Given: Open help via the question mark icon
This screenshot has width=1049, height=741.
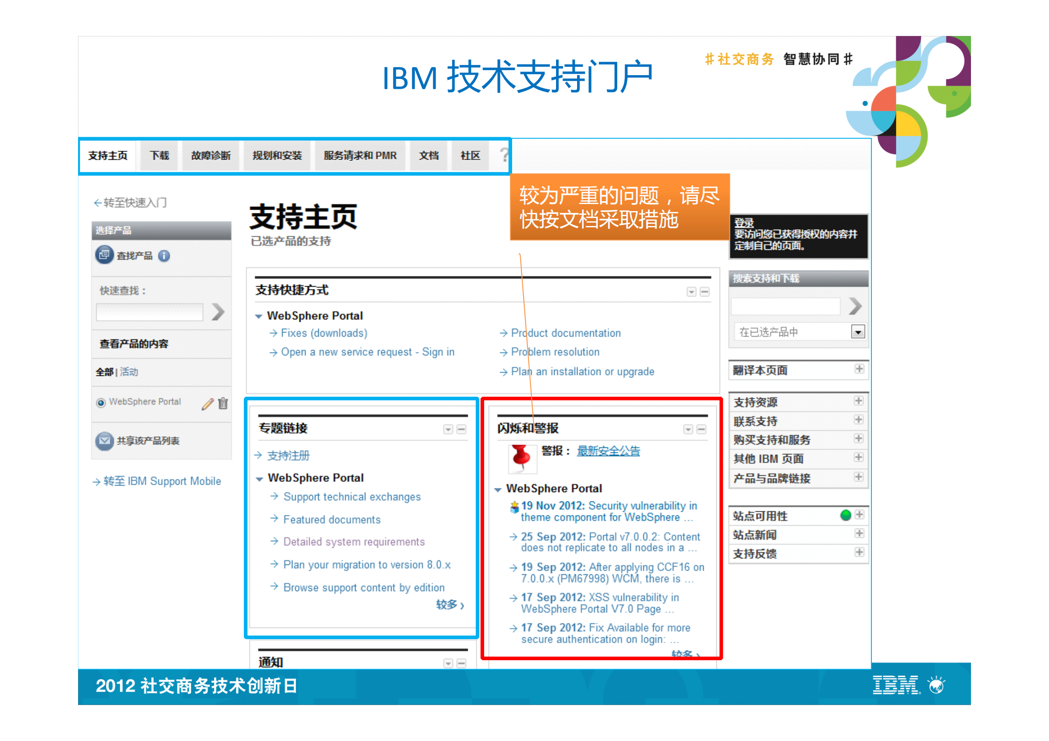Looking at the screenshot, I should tap(505, 155).
